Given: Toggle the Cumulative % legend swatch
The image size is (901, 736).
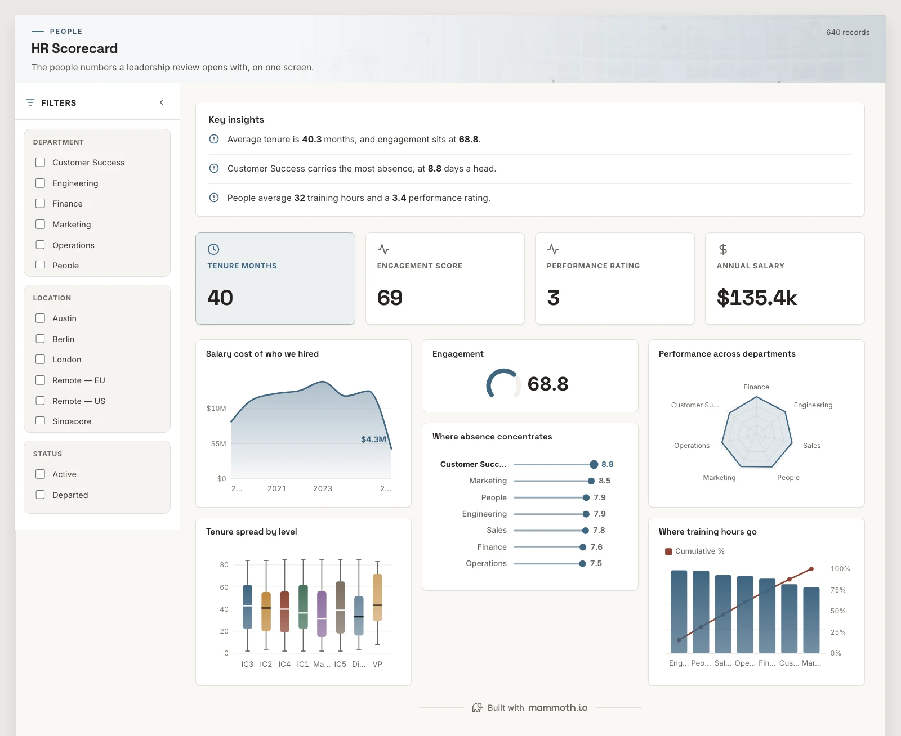Looking at the screenshot, I should pyautogui.click(x=668, y=551).
